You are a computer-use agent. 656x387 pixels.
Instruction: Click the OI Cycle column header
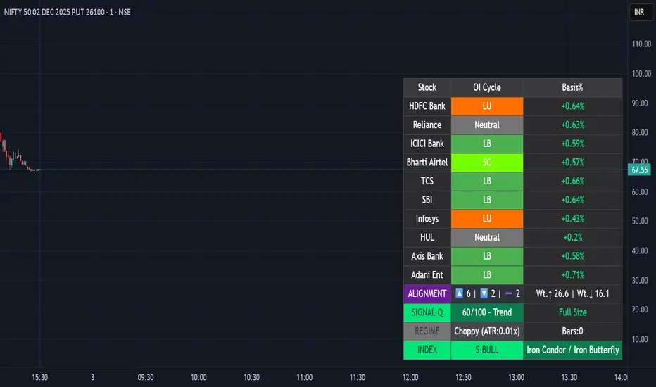coord(487,87)
